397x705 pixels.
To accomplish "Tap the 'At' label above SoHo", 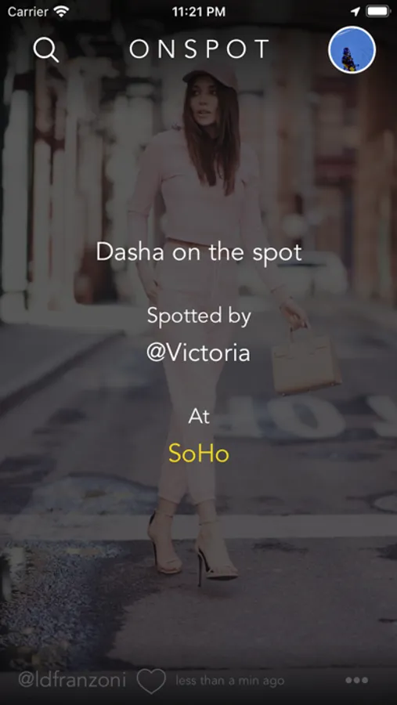I will coord(199,417).
